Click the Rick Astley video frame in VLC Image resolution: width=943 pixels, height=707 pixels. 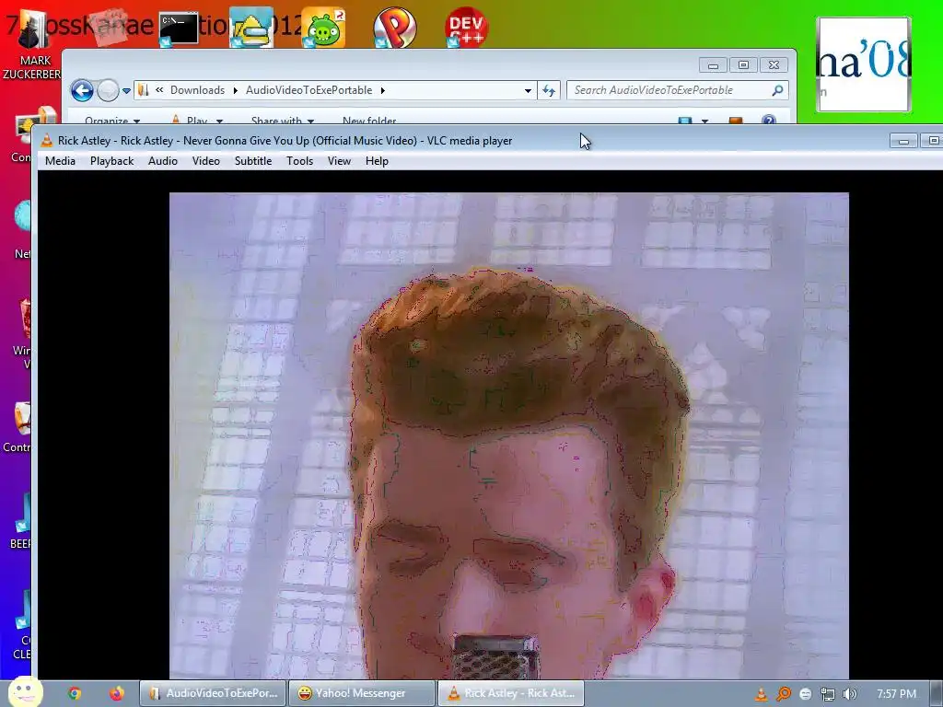click(508, 435)
